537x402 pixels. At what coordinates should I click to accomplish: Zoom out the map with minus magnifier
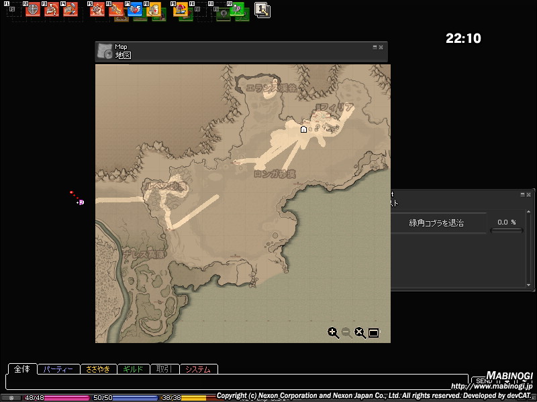(346, 332)
